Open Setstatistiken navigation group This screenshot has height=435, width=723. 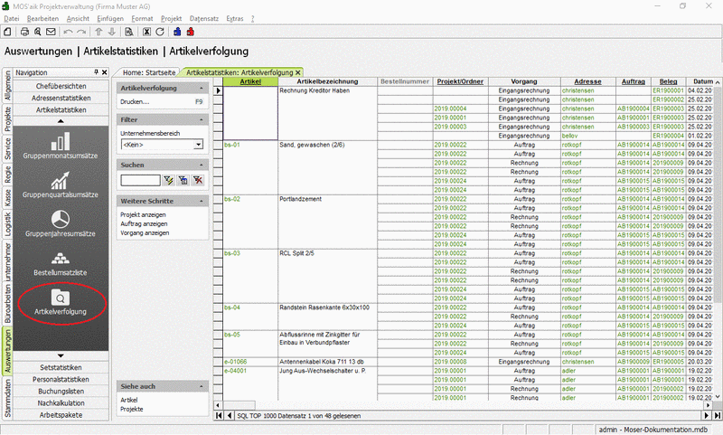point(61,368)
